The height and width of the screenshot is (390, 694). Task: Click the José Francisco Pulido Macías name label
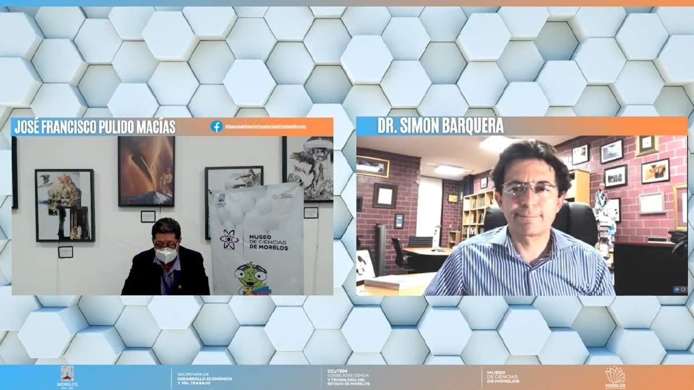[x=93, y=127]
